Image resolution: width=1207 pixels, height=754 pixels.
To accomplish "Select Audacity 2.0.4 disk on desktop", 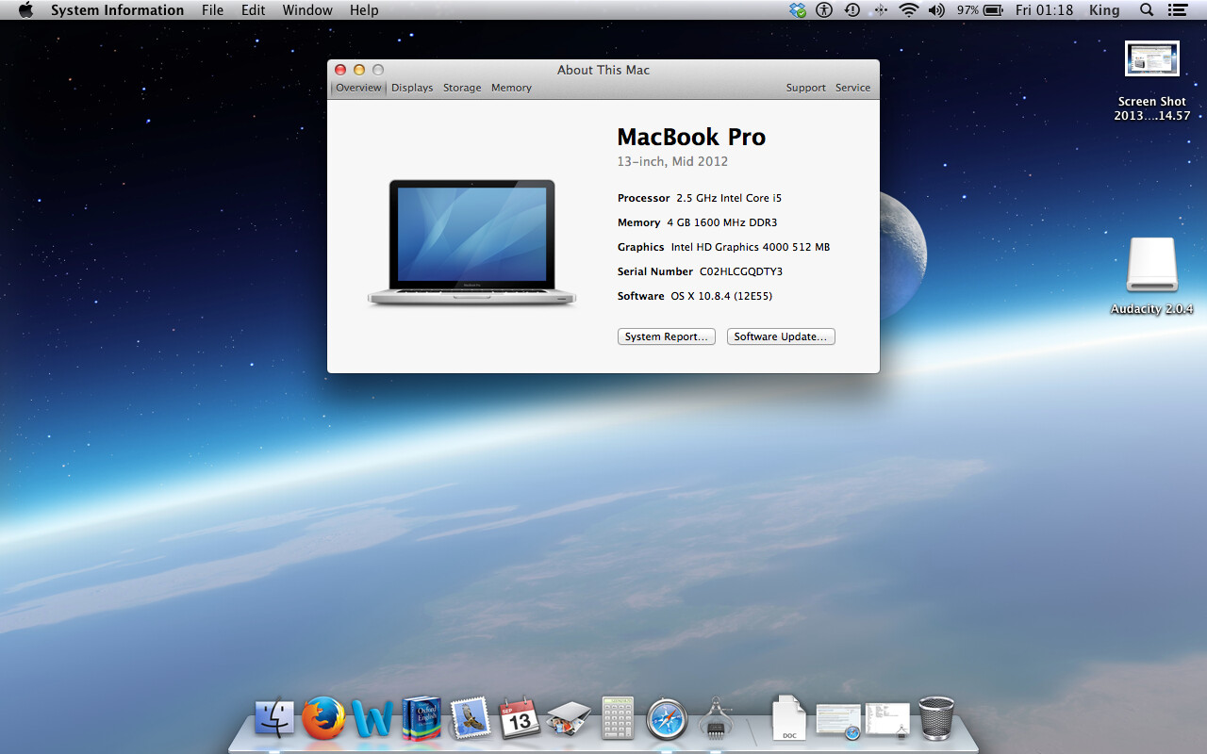I will click(x=1152, y=275).
